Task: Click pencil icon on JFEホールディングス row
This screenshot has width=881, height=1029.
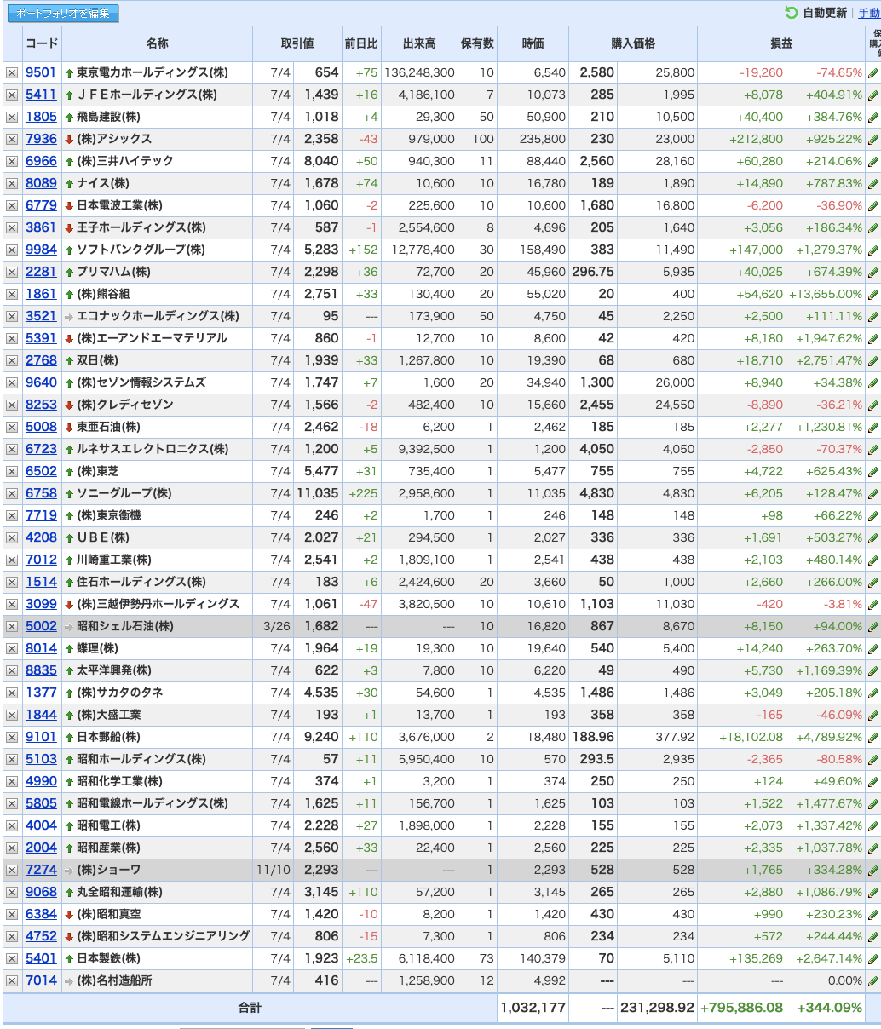Action: [873, 95]
